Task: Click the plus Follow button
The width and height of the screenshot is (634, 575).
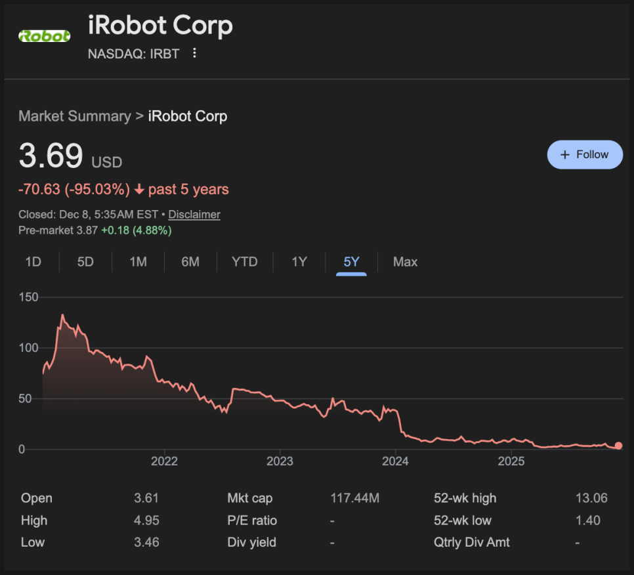Action: [585, 155]
